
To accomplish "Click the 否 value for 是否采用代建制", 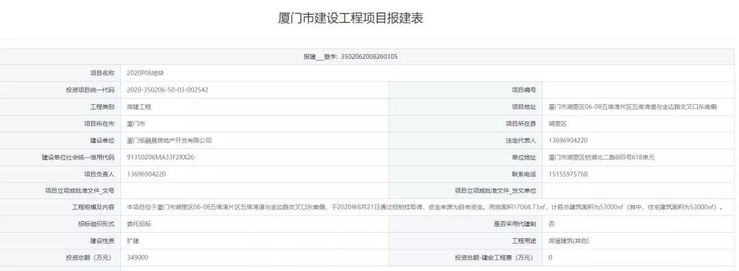I will click(x=552, y=224).
